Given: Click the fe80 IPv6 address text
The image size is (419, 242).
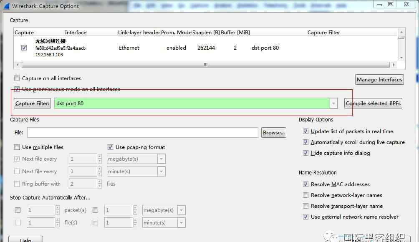Looking at the screenshot, I should click(61, 48).
